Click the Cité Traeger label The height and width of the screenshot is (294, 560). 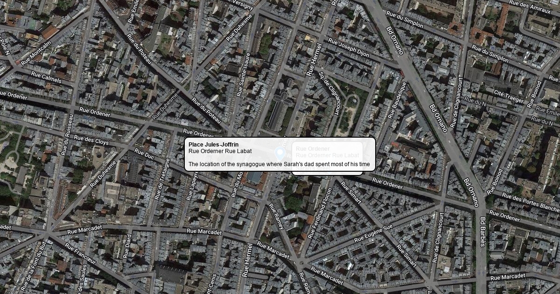[x=508, y=97]
